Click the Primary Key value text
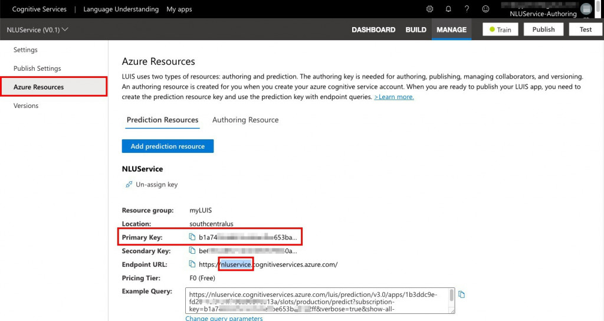 pos(248,237)
